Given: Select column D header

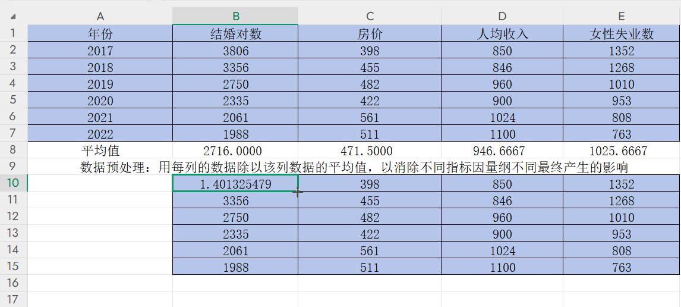Looking at the screenshot, I should [502, 16].
